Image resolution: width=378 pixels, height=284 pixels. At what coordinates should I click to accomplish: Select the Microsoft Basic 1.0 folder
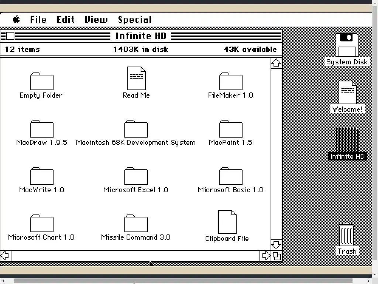pos(230,176)
